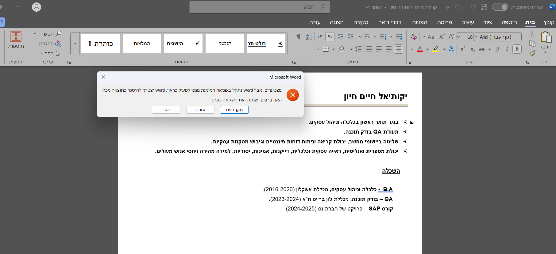The height and width of the screenshot is (254, 556).
Task: Click the search (חפש) field in title bar
Action: [x=260, y=7]
